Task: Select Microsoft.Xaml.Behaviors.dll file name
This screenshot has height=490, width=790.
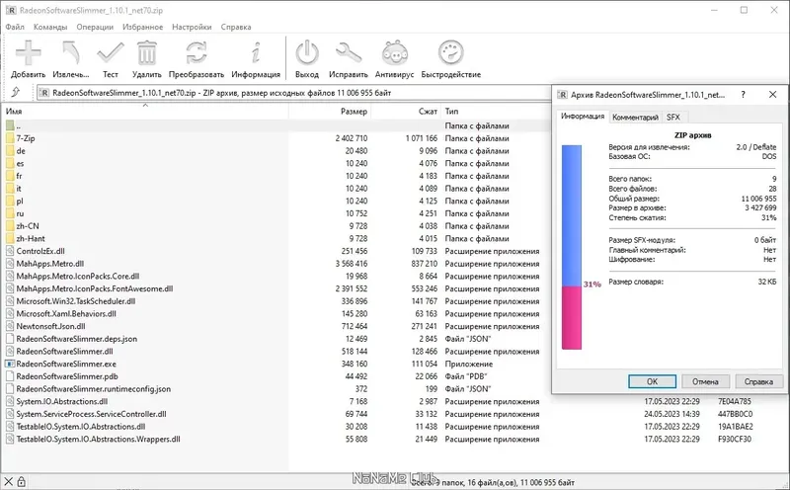Action: click(66, 313)
